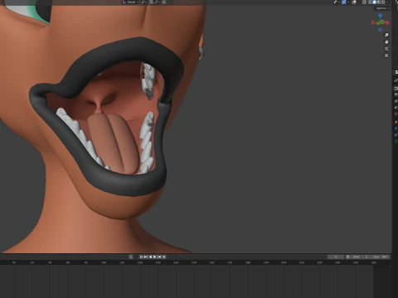Click the current frame field in timeline
Viewport: 398px width, 298px height.
tap(336, 257)
